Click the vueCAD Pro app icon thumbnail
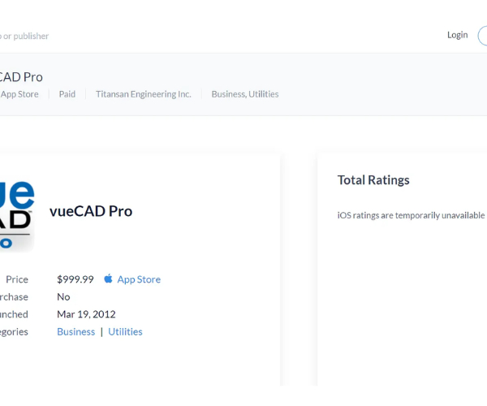The image size is (487, 406). point(16,215)
